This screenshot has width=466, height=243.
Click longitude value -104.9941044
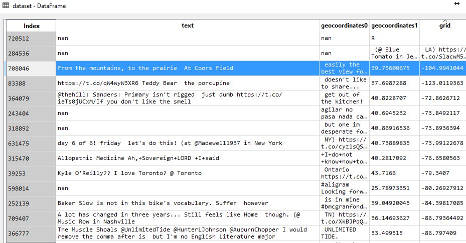[x=442, y=68]
